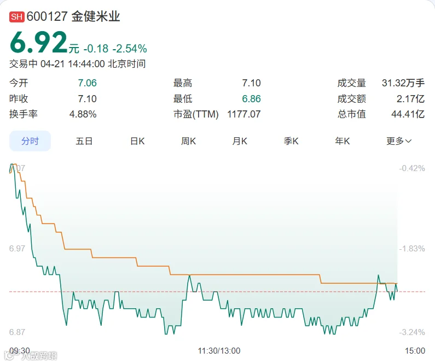Click the -0.42% right axis label
Screen dimensions: 435x364
coord(412,168)
